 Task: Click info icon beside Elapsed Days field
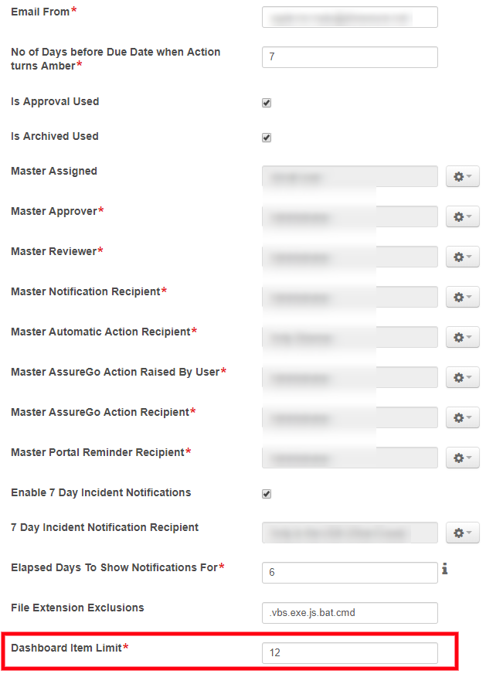[x=445, y=570]
